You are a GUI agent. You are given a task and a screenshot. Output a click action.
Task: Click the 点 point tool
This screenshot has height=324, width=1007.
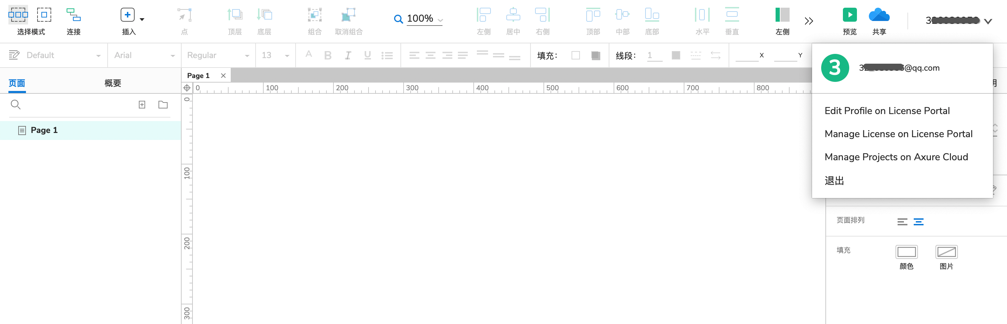tap(184, 15)
